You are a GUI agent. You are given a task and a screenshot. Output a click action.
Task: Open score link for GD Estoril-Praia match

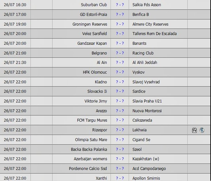tap(120, 14)
